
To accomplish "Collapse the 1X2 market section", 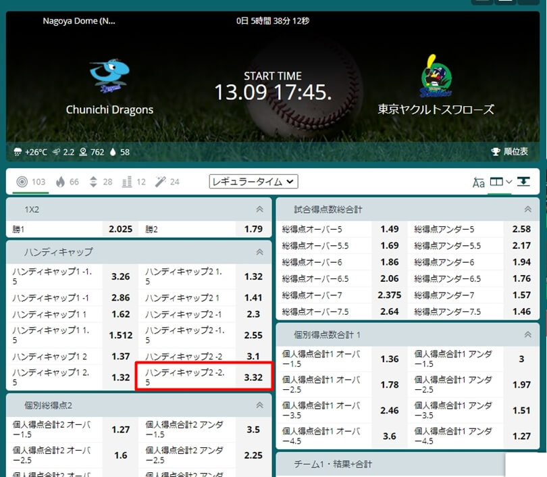I will [259, 210].
